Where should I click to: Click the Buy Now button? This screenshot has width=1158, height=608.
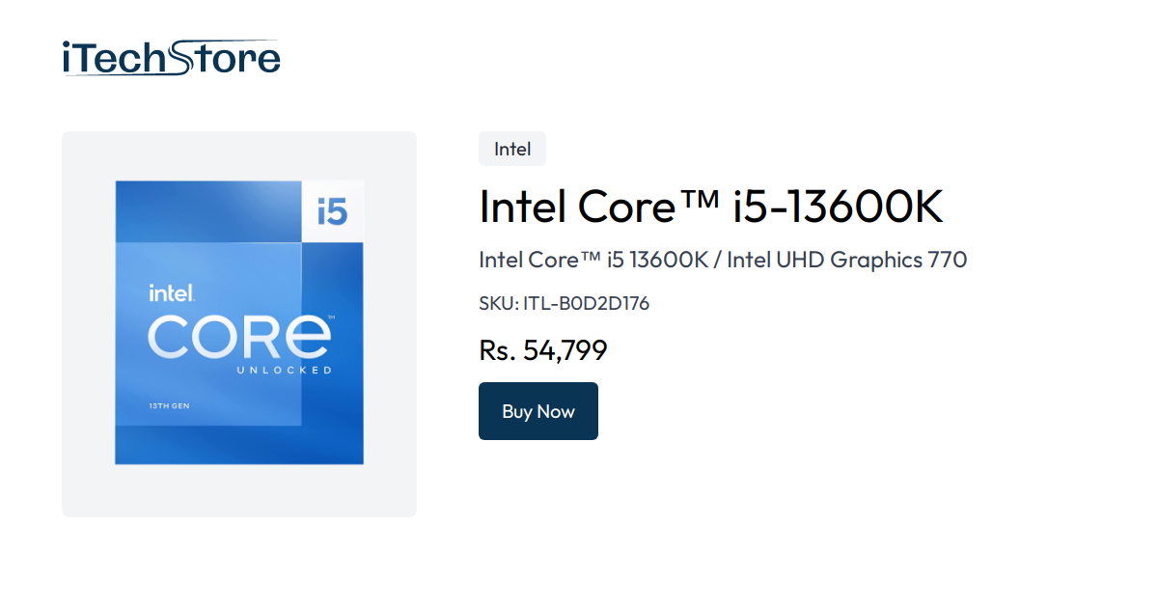pyautogui.click(x=538, y=411)
